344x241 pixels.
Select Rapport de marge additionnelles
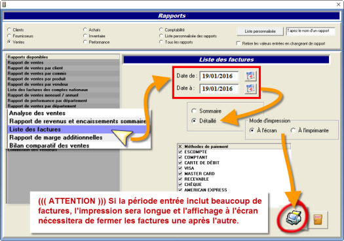[79, 138]
